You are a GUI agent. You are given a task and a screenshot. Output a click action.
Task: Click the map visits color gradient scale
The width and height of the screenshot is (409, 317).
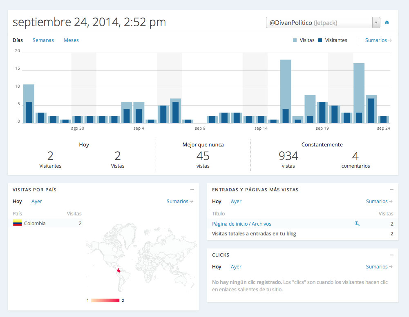(105, 300)
